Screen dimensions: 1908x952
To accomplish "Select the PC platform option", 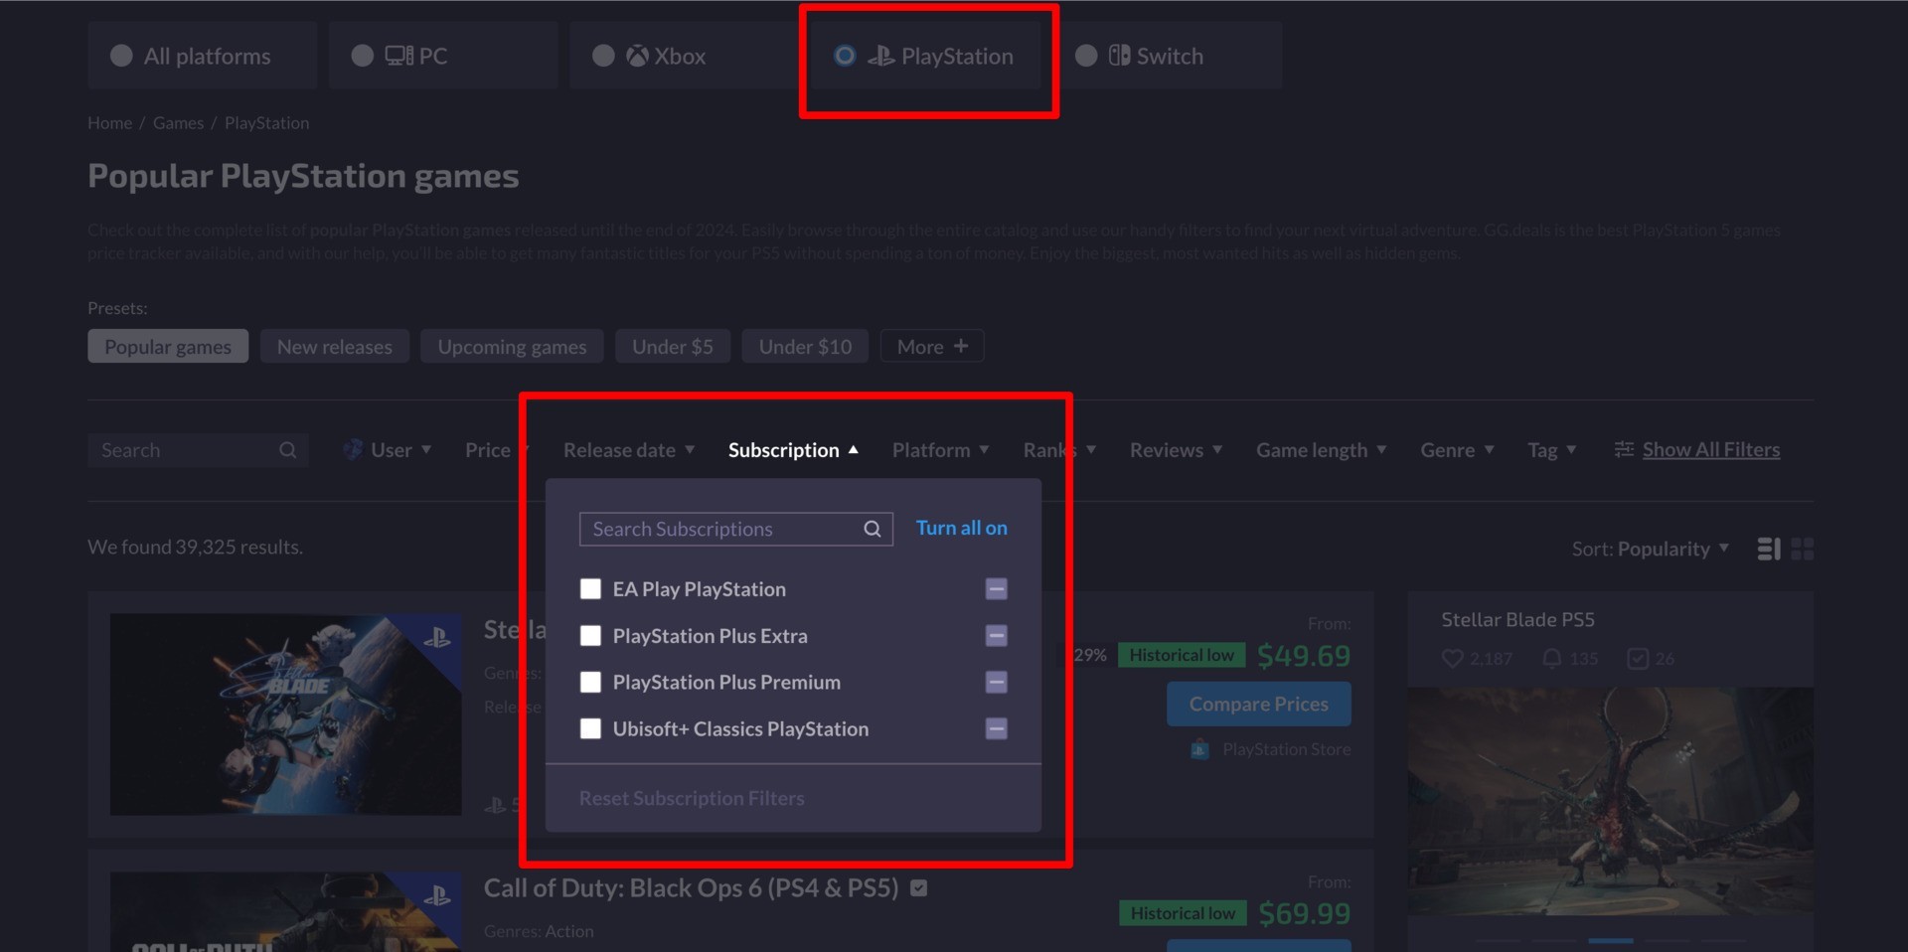I will pos(442,56).
